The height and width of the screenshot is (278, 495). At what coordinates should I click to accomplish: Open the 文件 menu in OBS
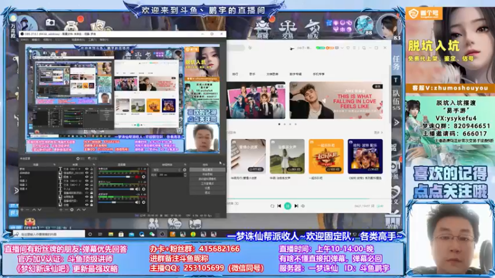click(24, 40)
